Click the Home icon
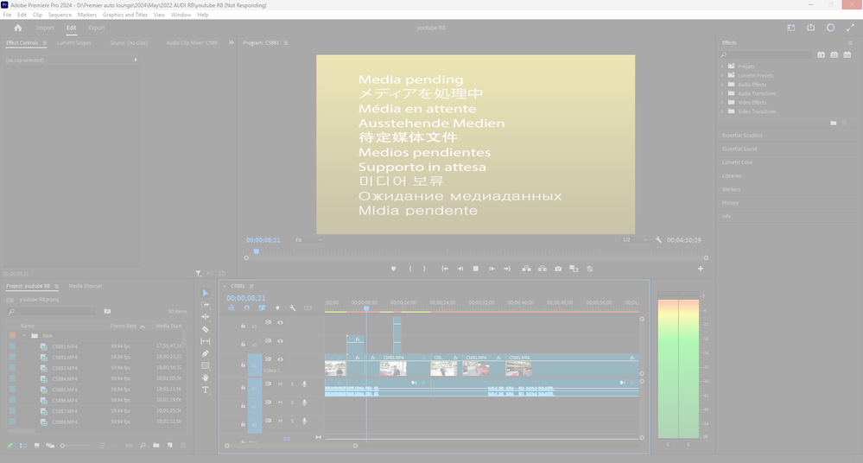The width and height of the screenshot is (863, 463). [17, 28]
